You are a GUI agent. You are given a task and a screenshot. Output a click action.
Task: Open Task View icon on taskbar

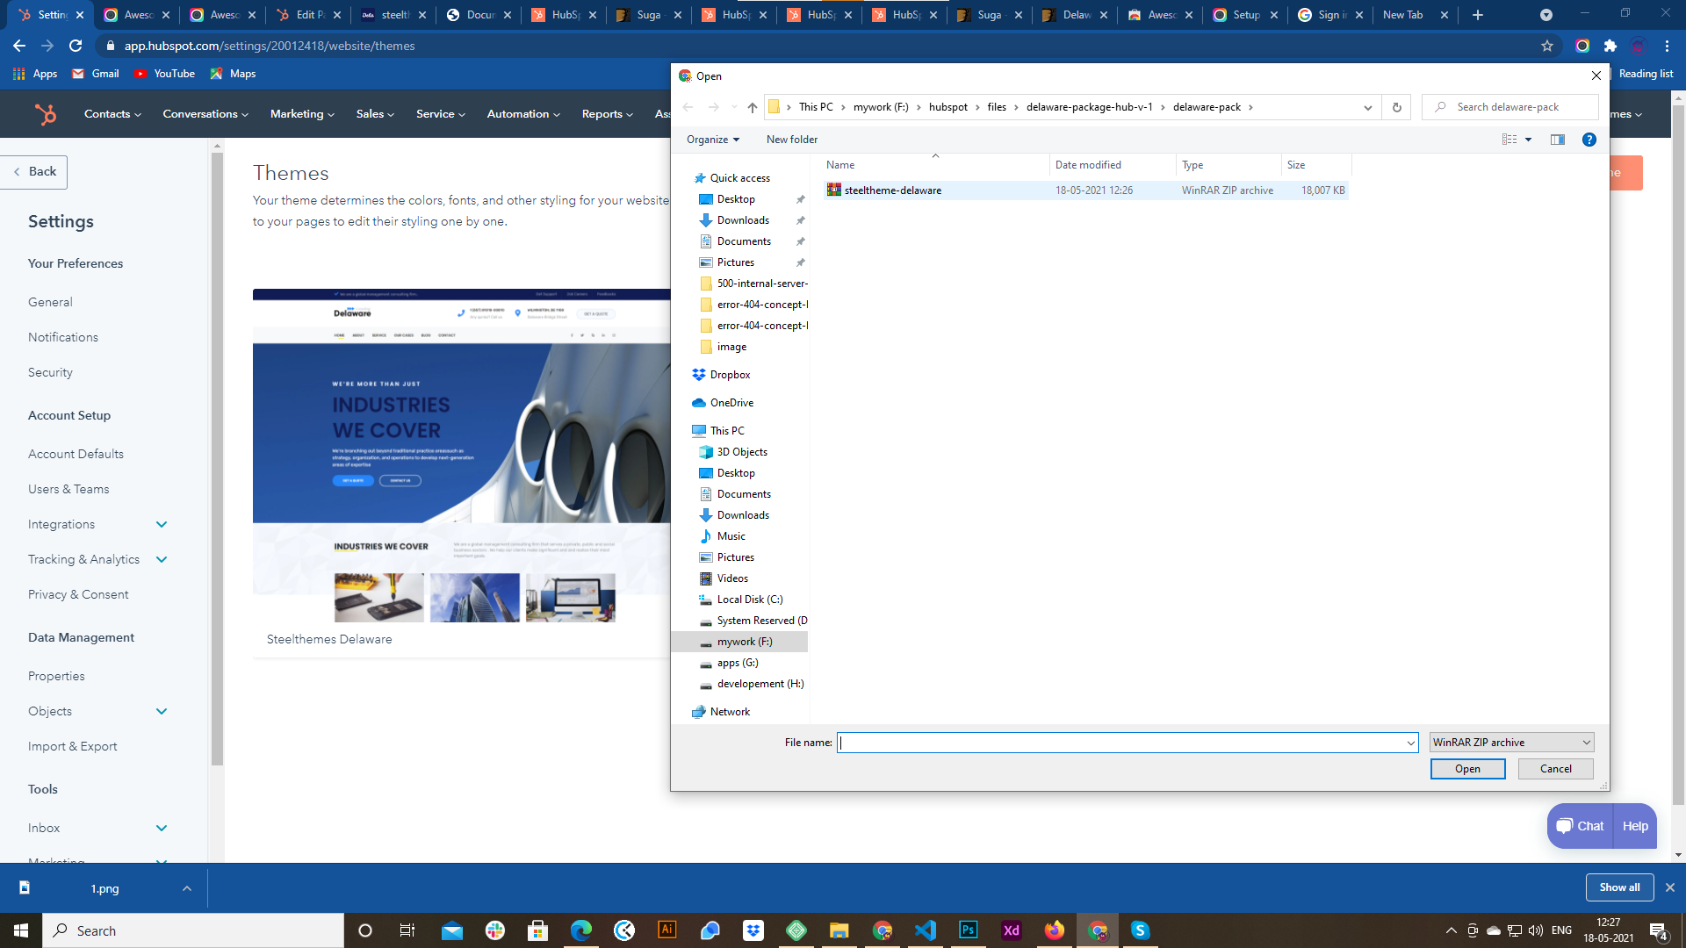tap(407, 930)
